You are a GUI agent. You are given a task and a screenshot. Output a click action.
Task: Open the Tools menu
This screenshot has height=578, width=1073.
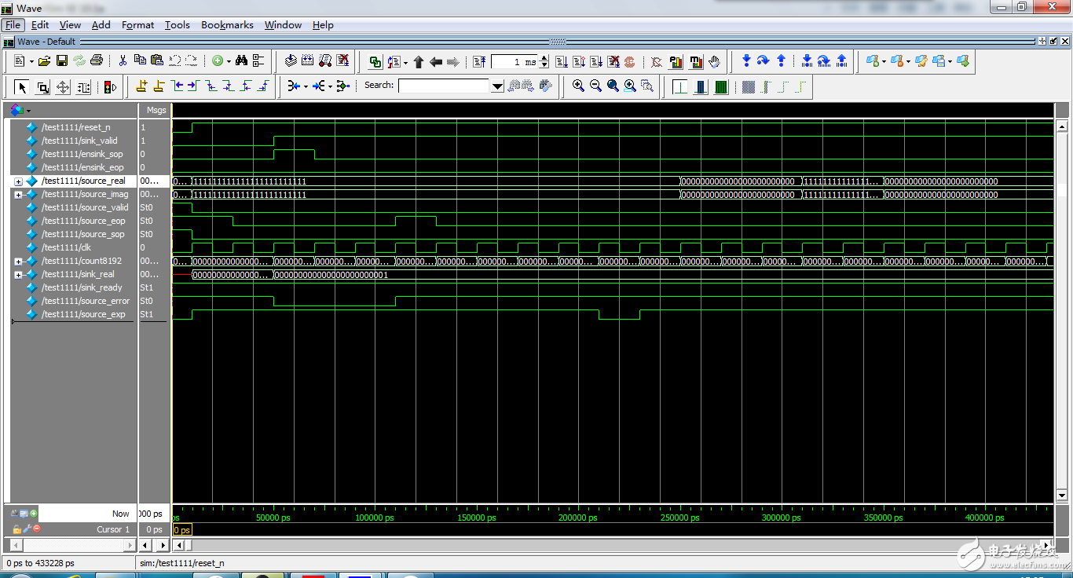[178, 25]
